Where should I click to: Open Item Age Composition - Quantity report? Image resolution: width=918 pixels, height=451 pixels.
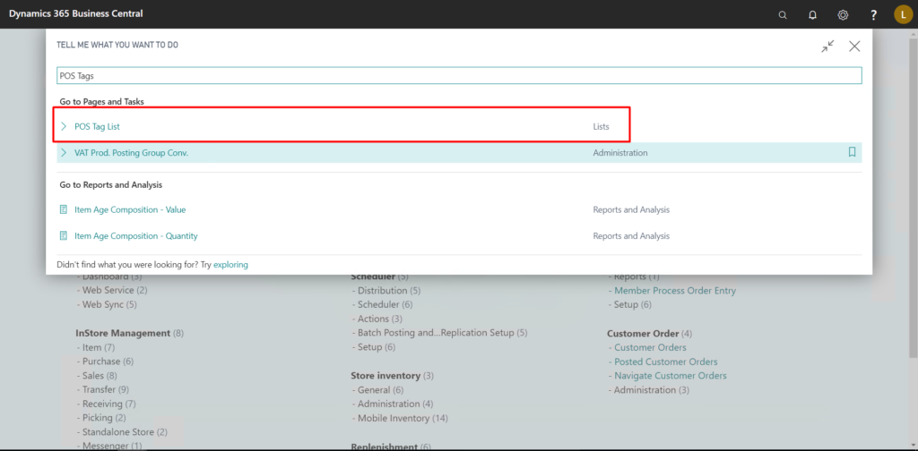(x=136, y=236)
